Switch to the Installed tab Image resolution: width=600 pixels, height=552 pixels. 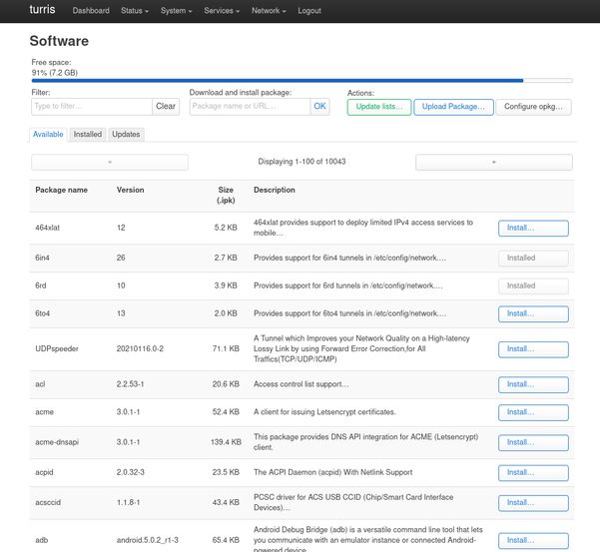pos(88,134)
